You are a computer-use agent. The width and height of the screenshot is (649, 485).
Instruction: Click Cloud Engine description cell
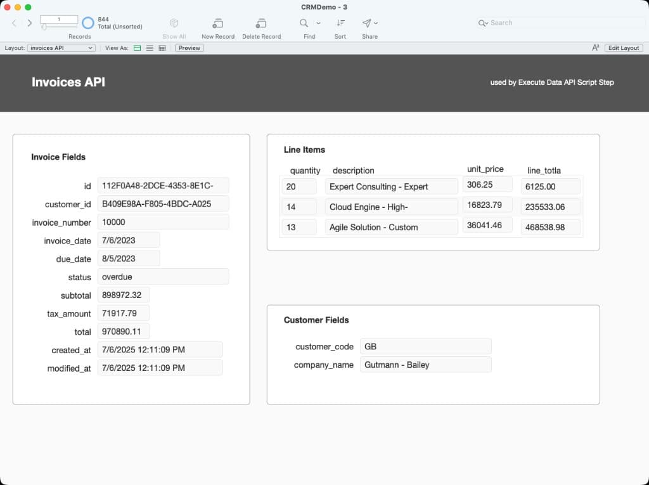[392, 207]
